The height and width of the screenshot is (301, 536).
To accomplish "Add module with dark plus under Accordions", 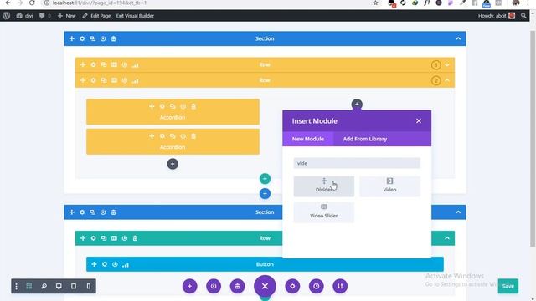I will coord(173,164).
